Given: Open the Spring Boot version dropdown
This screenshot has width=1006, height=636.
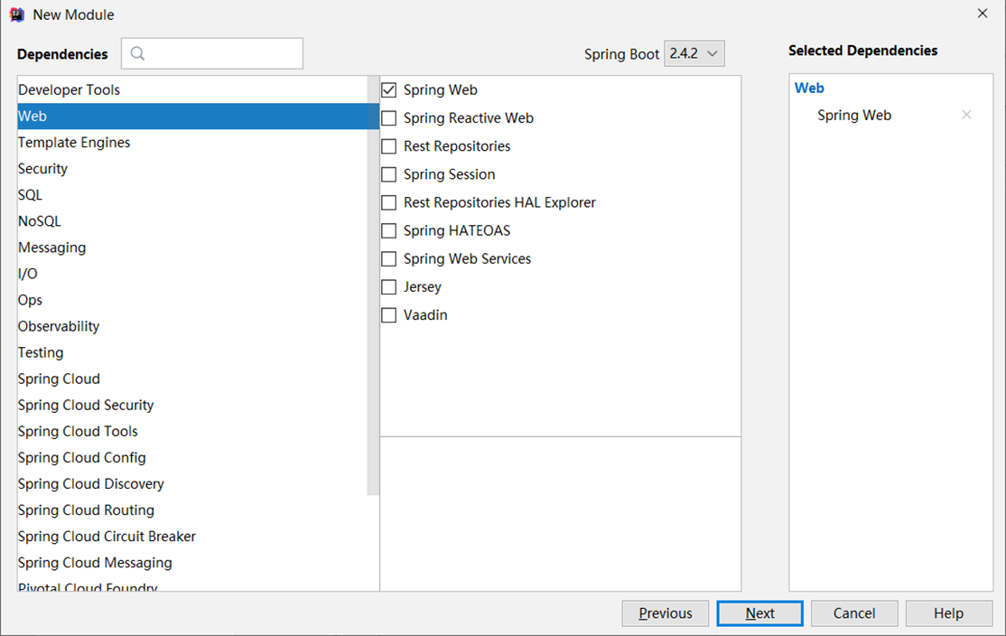Looking at the screenshot, I should click(694, 54).
